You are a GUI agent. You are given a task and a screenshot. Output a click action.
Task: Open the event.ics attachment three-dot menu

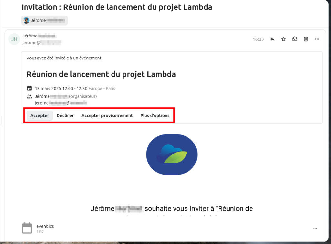point(315,228)
